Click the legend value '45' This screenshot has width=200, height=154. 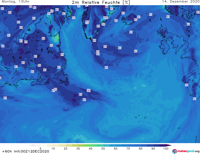coord(91,149)
